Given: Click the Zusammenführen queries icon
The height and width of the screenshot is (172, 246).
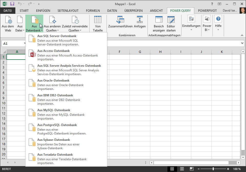Looking at the screenshot, I should point(120,22).
